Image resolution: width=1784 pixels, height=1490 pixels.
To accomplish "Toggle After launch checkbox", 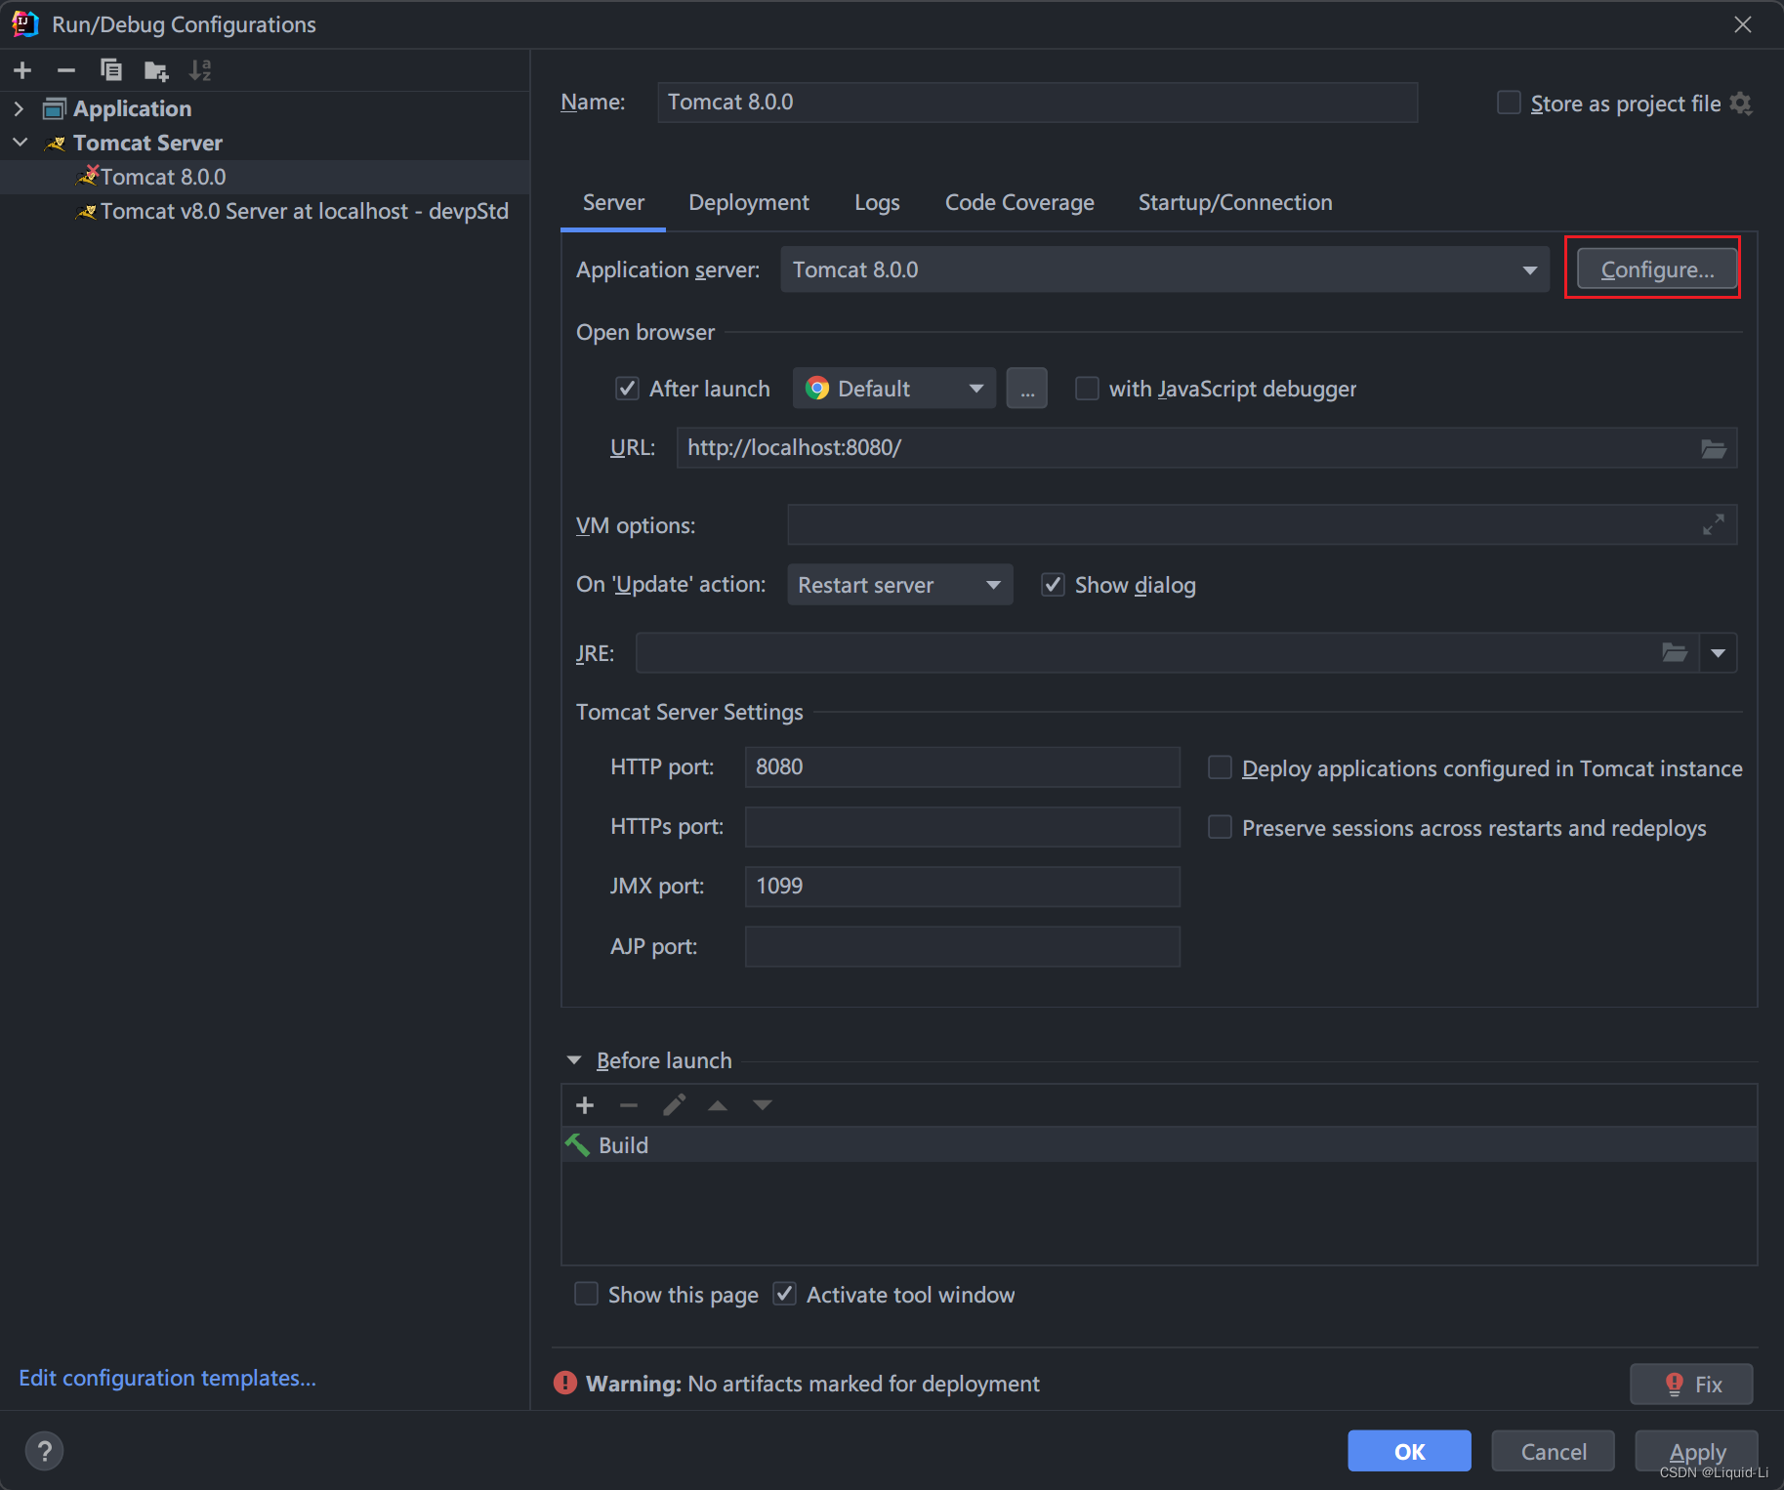I will coord(627,389).
